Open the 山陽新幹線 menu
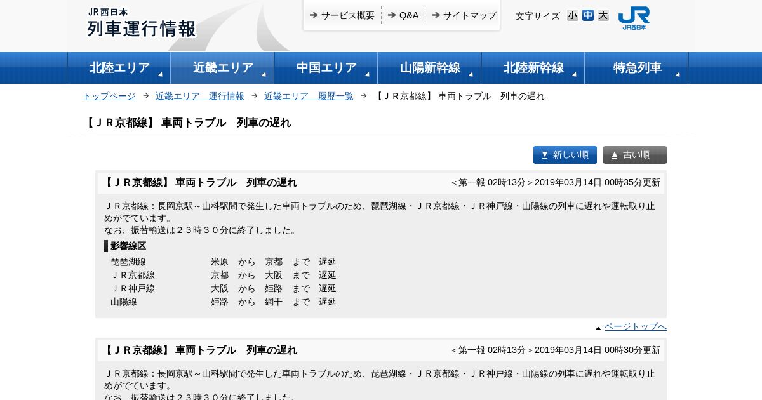 tap(429, 68)
